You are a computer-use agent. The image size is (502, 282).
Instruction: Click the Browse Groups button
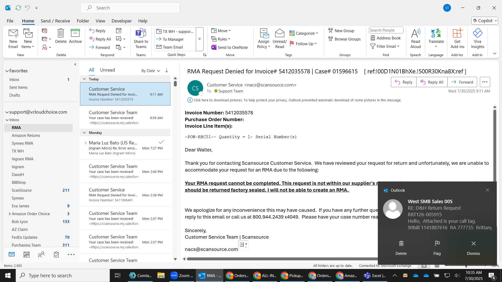tap(344, 39)
